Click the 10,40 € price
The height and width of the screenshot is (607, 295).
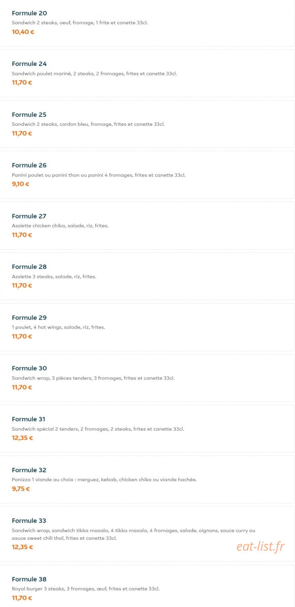[23, 32]
